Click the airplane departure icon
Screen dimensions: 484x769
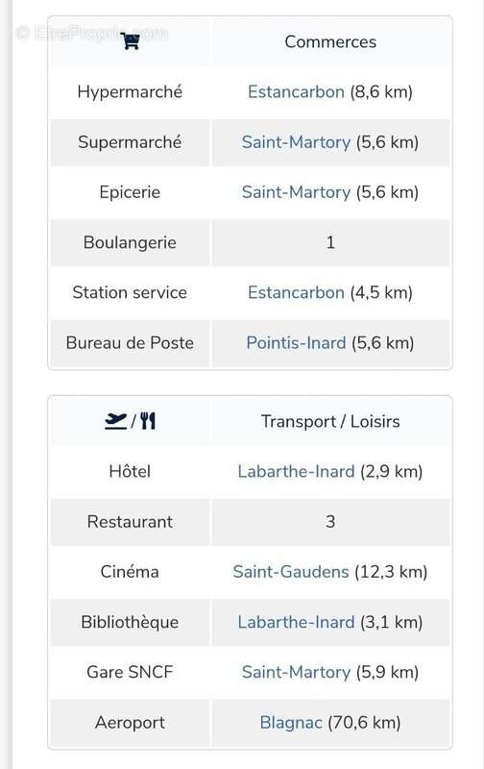coord(116,421)
